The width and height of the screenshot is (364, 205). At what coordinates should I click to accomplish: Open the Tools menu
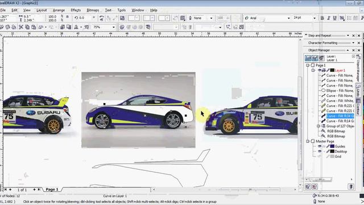(121, 10)
